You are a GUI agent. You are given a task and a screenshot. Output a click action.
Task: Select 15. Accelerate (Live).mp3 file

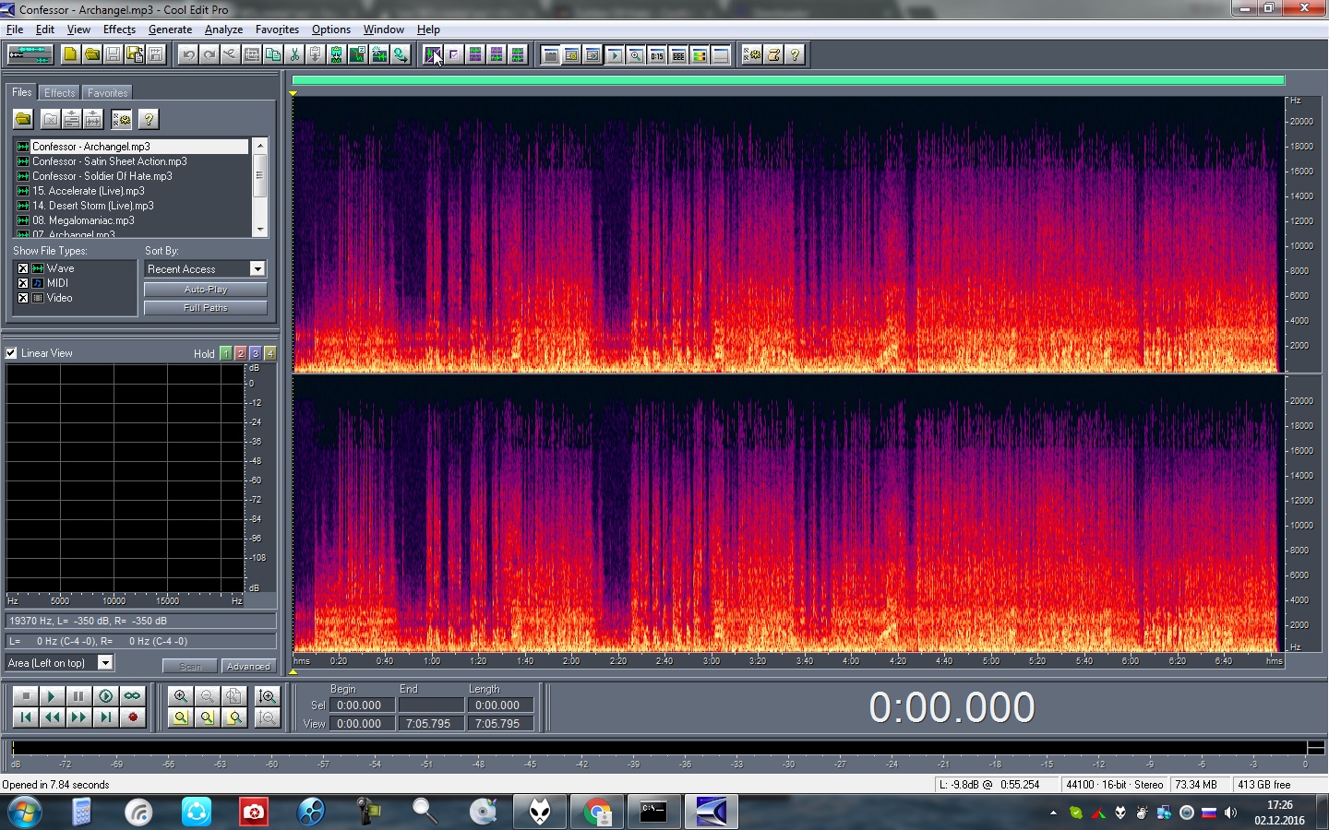89,191
